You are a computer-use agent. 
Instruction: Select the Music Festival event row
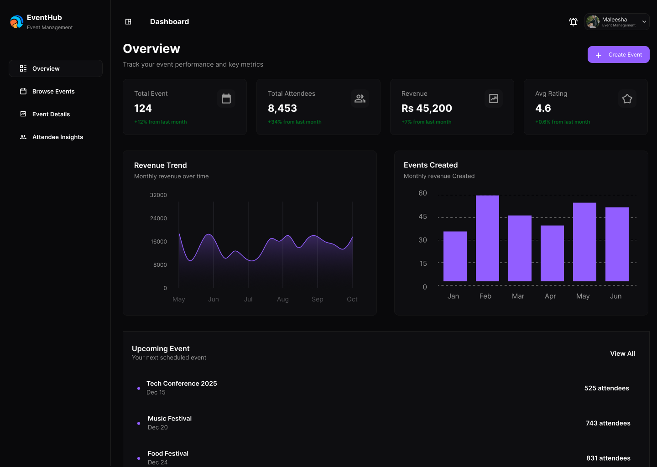coord(170,419)
